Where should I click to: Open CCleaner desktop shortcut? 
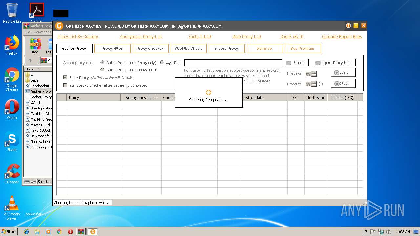coord(12,174)
